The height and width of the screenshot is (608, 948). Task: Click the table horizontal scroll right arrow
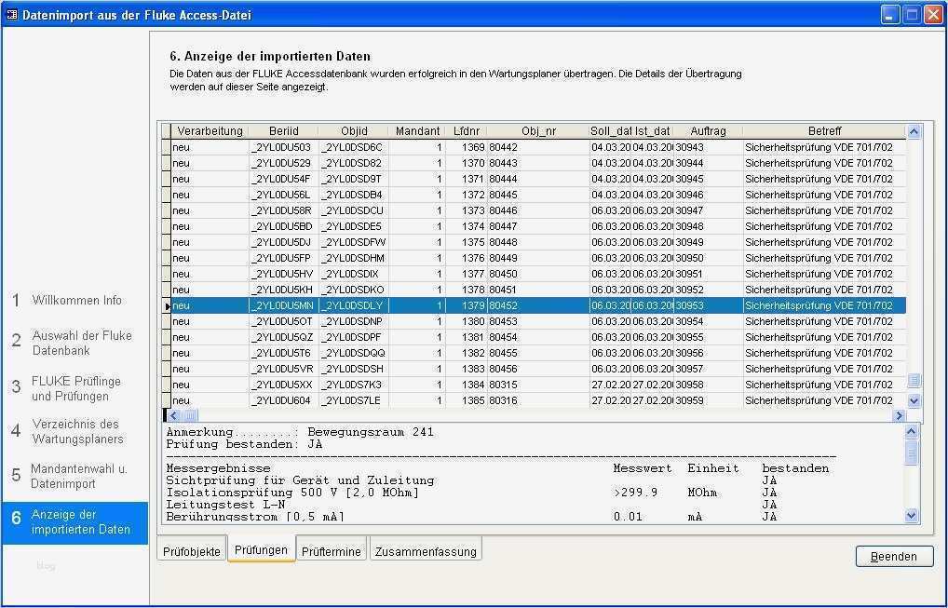899,415
